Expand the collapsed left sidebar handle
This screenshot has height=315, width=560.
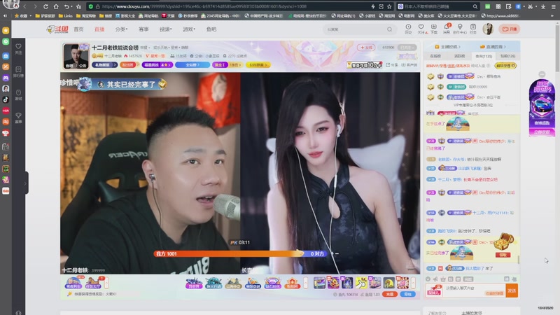(x=25, y=183)
